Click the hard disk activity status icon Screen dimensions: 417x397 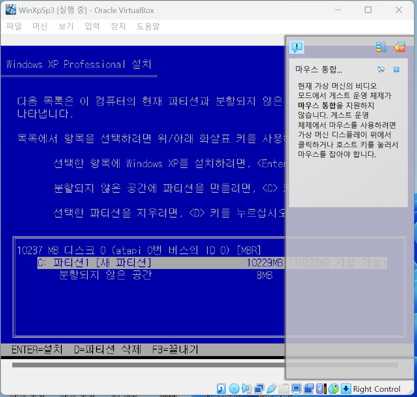221,389
